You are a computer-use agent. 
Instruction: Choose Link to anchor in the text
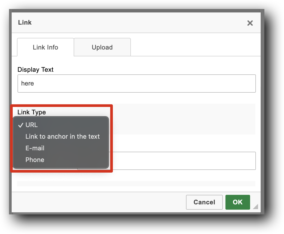click(63, 137)
